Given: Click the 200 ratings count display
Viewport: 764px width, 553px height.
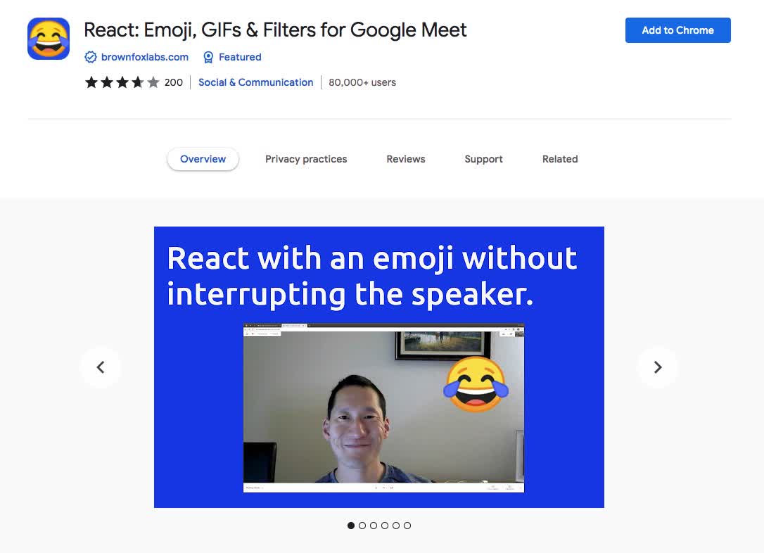Looking at the screenshot, I should point(174,82).
